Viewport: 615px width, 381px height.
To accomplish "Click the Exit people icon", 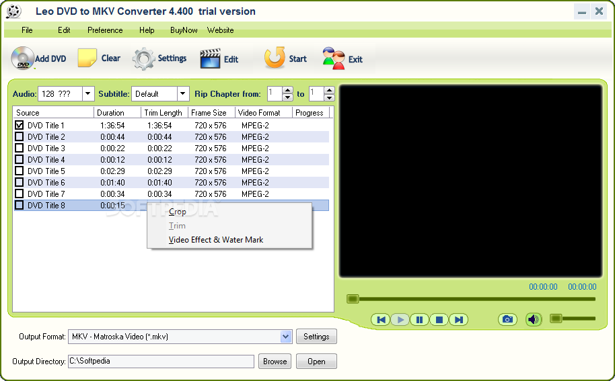I will [333, 58].
